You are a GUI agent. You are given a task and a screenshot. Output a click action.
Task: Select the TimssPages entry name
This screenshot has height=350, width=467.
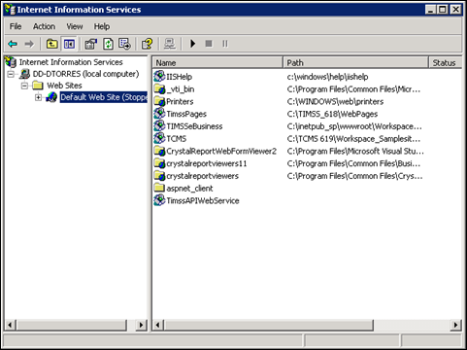[186, 114]
